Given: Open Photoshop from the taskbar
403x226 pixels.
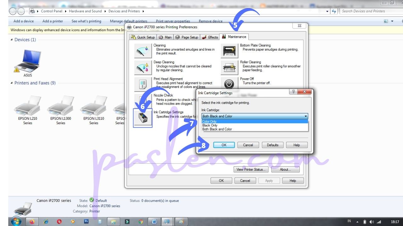Looking at the screenshot, I should (x=86, y=221).
